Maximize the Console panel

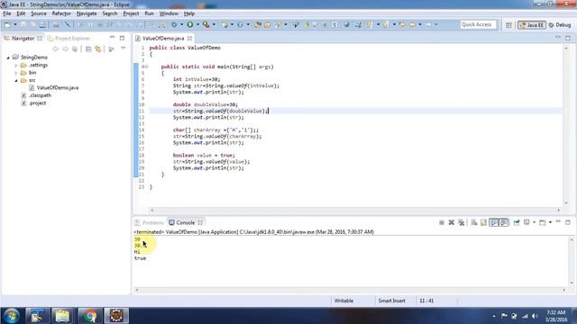pos(568,222)
